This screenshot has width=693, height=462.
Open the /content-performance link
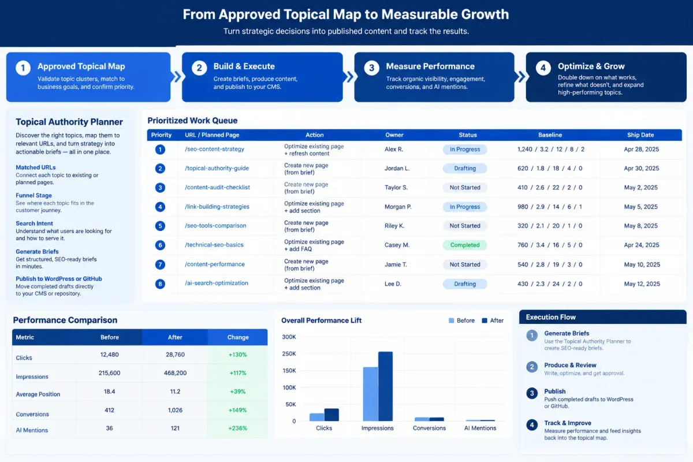[x=215, y=264]
